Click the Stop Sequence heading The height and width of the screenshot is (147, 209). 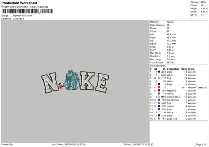point(158,66)
